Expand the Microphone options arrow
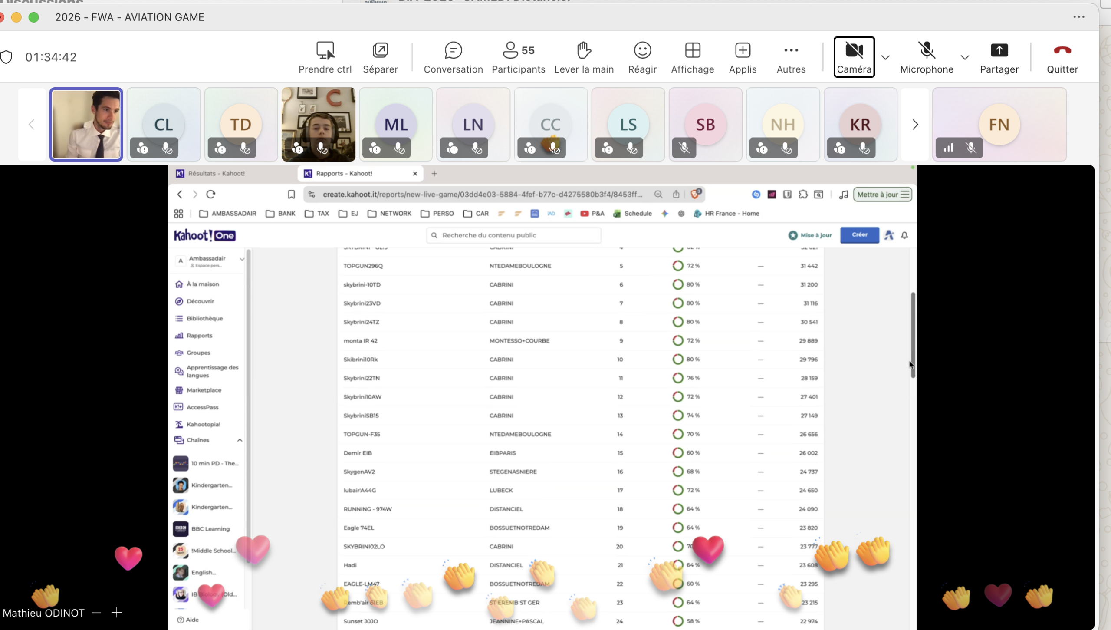The height and width of the screenshot is (630, 1111). click(x=964, y=57)
